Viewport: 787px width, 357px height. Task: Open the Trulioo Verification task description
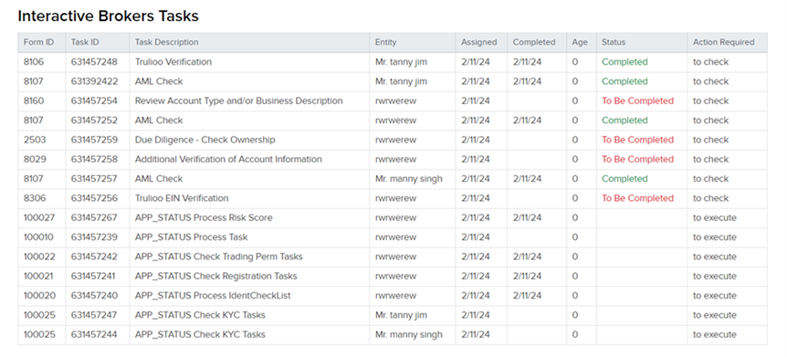[173, 62]
